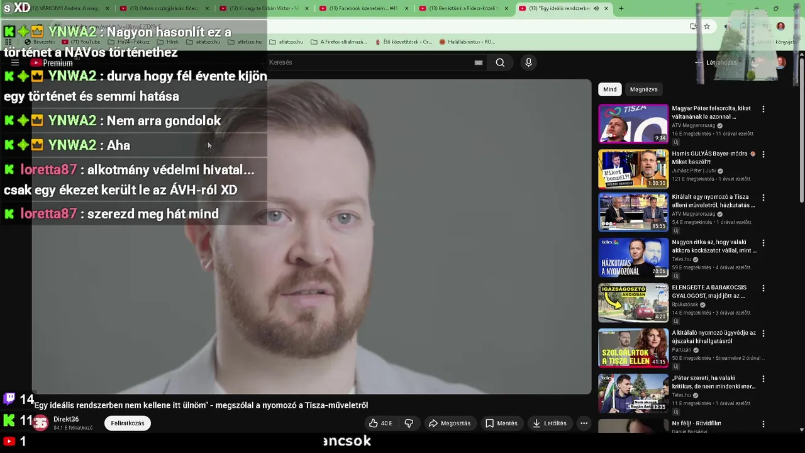Viewport: 805px width, 453px height.
Task: Open a new browser tab with plus
Action: [x=621, y=8]
